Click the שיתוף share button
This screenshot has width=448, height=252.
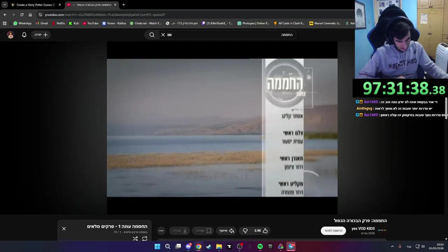point(227,231)
